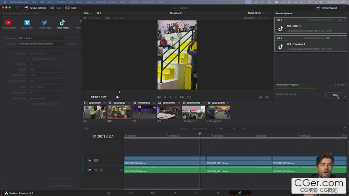
Task: Open the Edit page icon
Action: pyautogui.click(x=152, y=193)
